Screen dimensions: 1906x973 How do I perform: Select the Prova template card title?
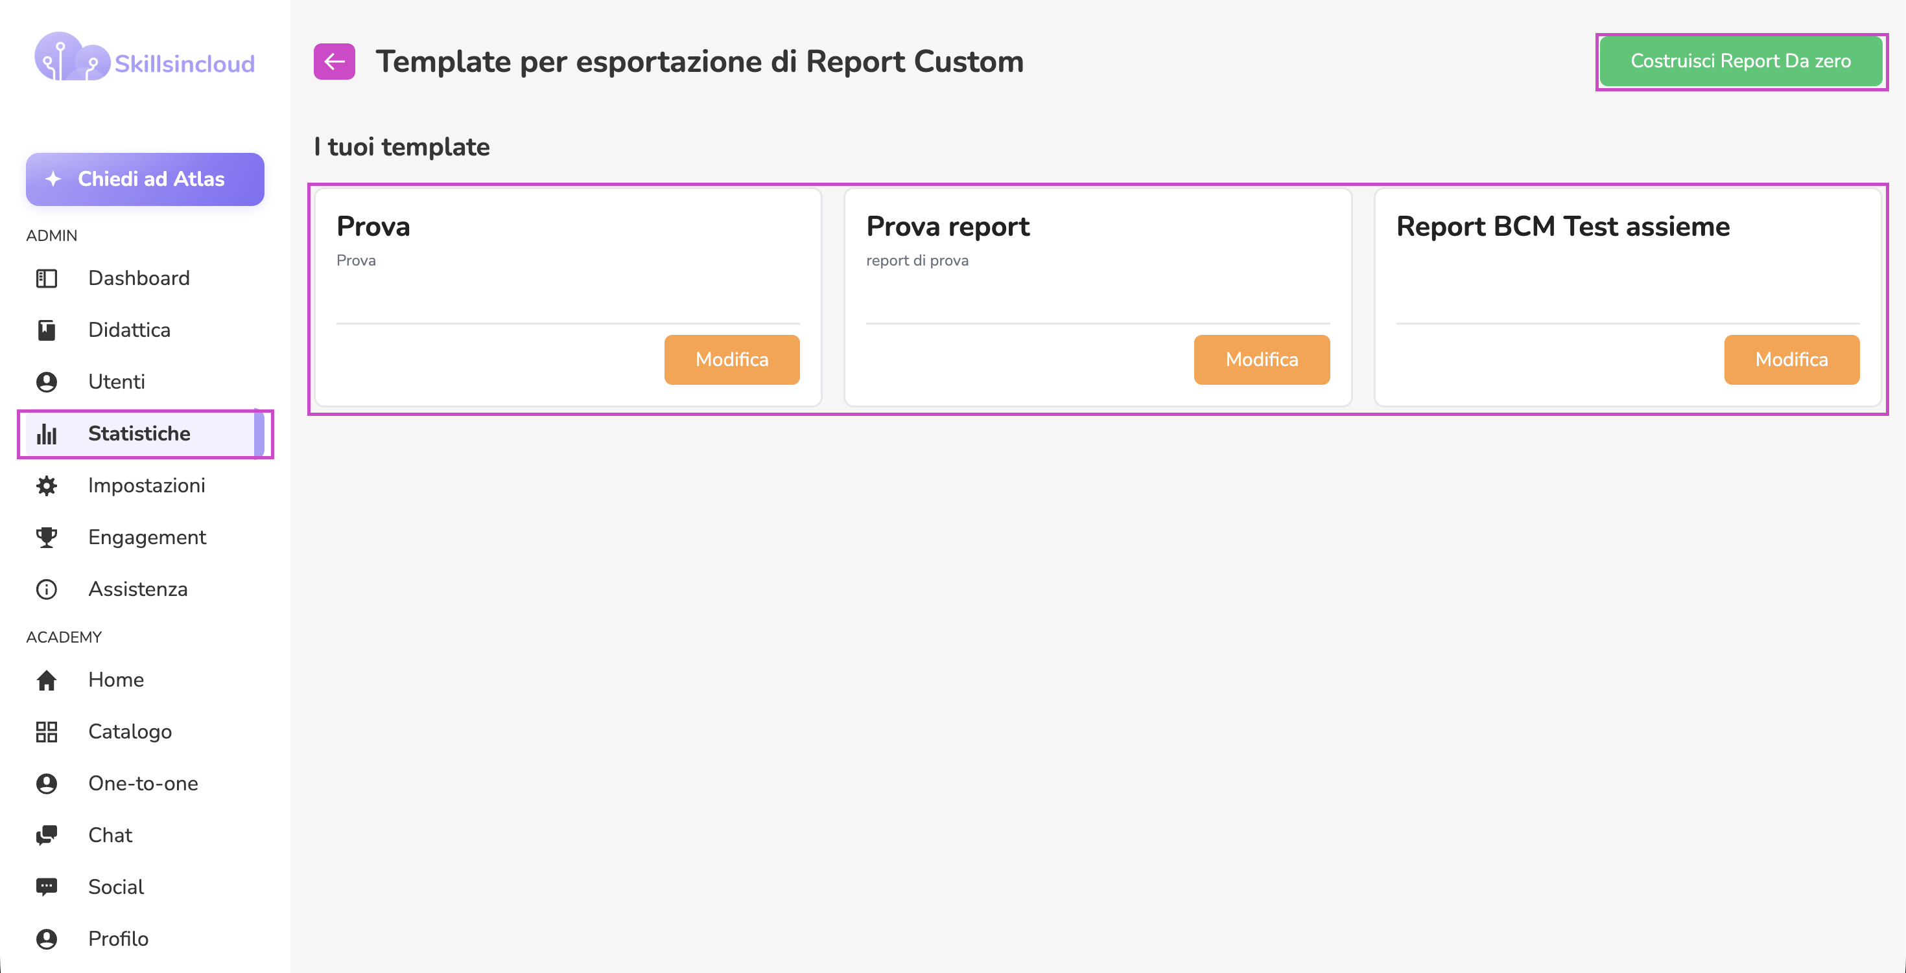373,226
